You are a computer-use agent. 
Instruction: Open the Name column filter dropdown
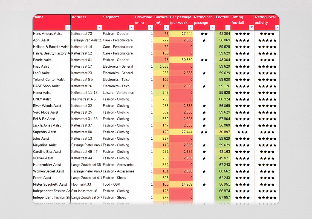click(x=68, y=27)
